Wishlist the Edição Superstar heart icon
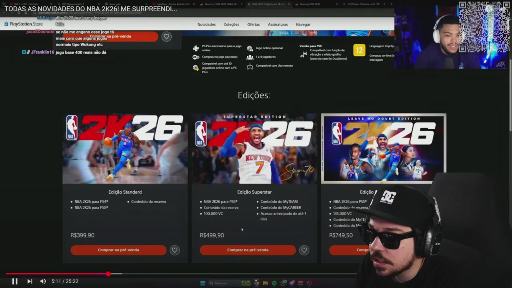Image resolution: width=512 pixels, height=288 pixels. pyautogui.click(x=304, y=250)
